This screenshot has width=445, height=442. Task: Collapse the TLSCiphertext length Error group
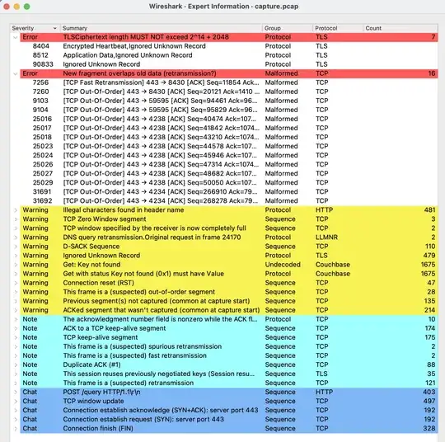[16, 37]
